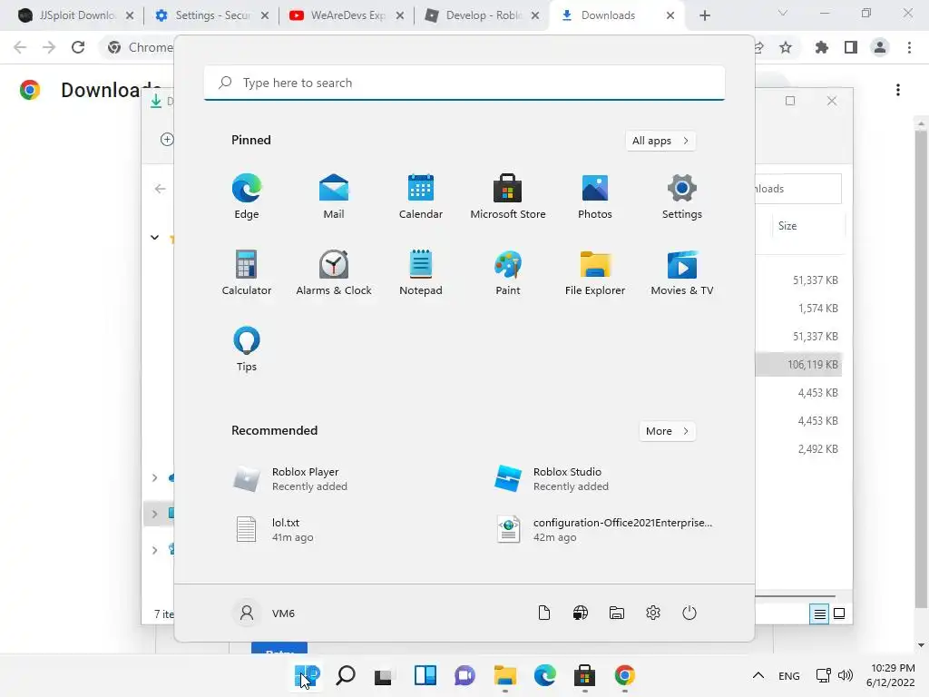
Task: Open clock and date 10:29 PM
Action: (x=892, y=675)
